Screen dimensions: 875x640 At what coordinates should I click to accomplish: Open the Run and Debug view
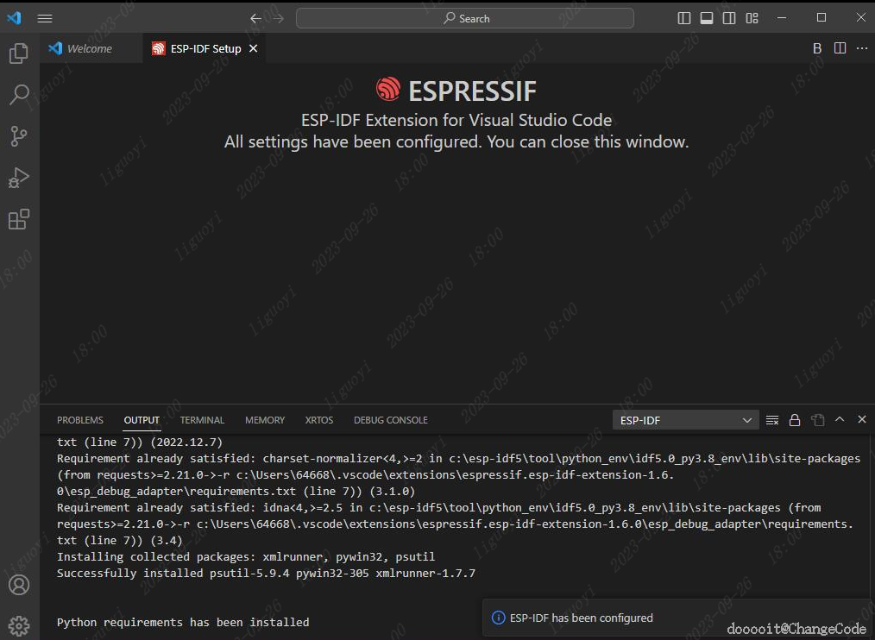(19, 178)
